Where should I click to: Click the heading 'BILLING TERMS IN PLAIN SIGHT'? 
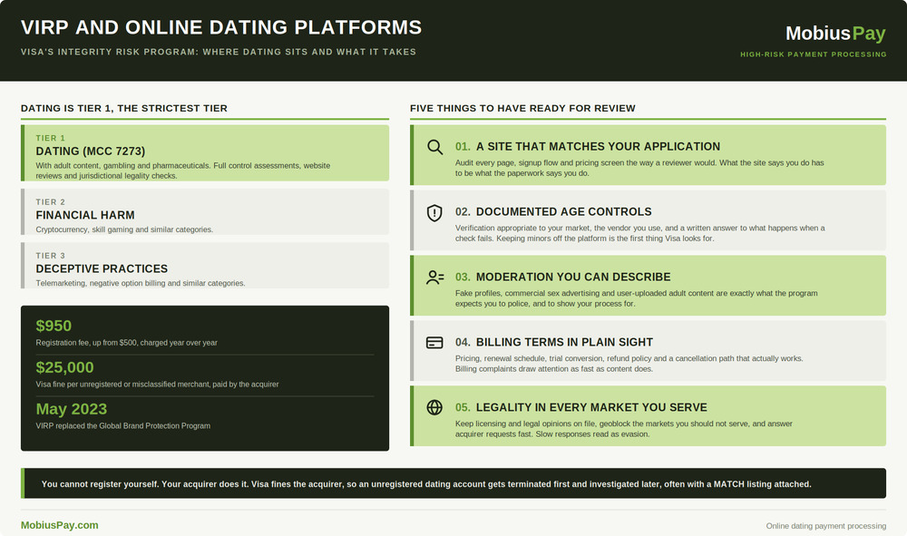[564, 343]
